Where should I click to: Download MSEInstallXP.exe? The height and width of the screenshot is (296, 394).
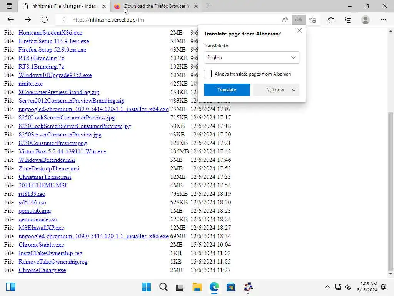[x=41, y=228]
